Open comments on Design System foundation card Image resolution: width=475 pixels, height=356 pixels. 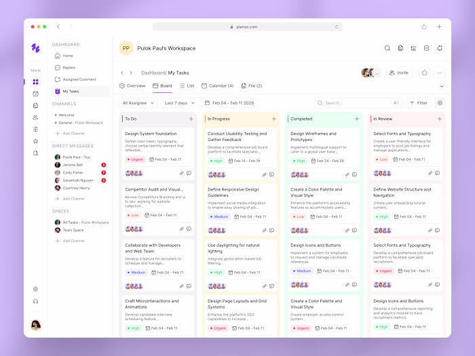pos(189,173)
